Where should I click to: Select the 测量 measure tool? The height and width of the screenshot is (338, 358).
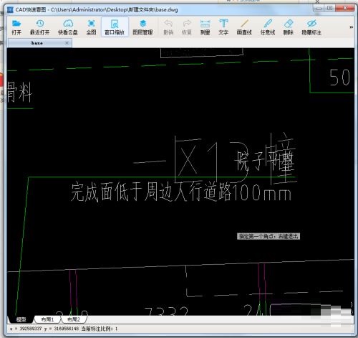point(205,27)
